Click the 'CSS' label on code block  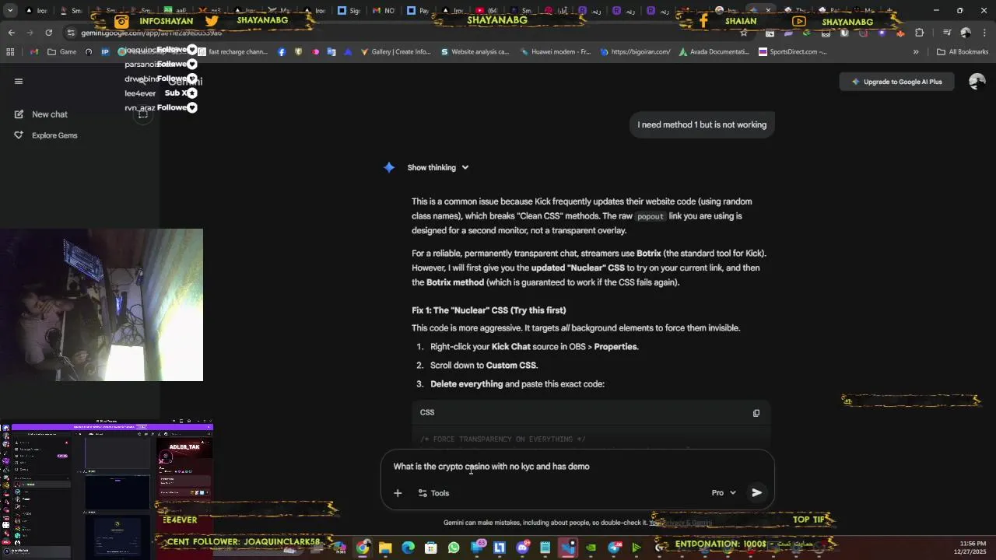click(x=427, y=412)
